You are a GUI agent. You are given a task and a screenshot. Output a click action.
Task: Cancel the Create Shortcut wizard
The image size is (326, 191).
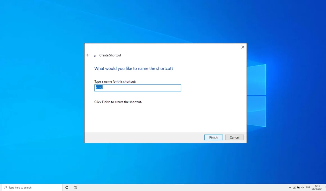pyautogui.click(x=234, y=137)
